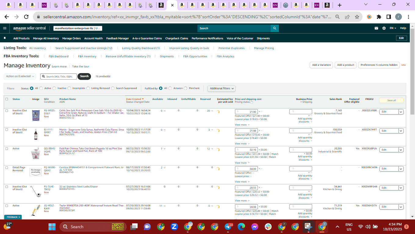Open the 'Action on 0 selected' dropdown
This screenshot has width=415, height=234.
[x=20, y=76]
